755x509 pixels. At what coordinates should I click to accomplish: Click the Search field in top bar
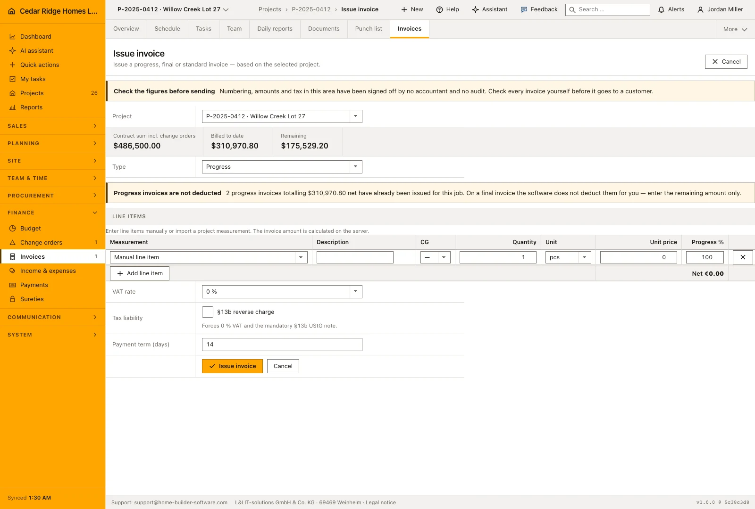click(x=608, y=9)
